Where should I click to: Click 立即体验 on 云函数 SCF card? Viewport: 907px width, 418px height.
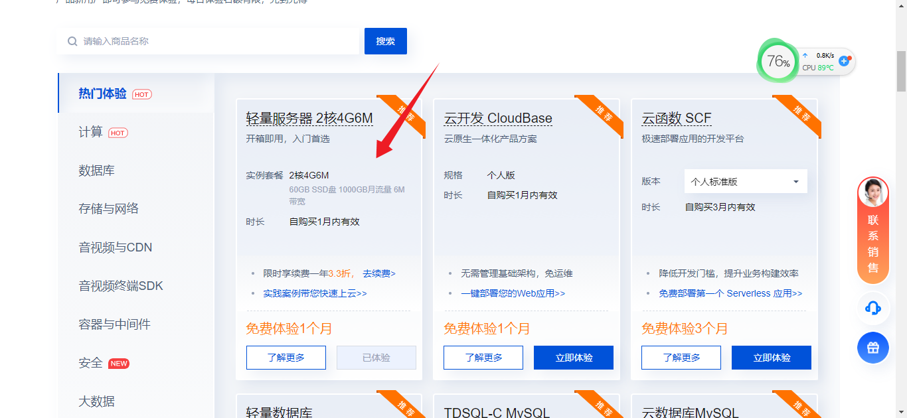pos(772,358)
